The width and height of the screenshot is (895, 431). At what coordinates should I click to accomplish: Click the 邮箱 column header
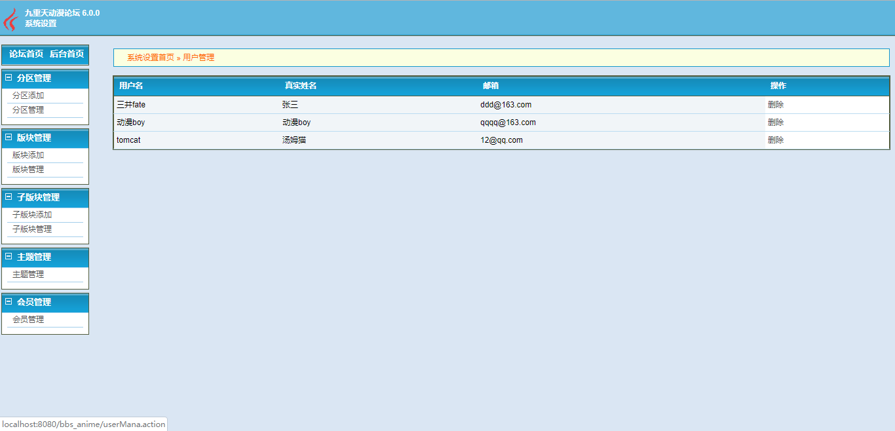tap(491, 86)
